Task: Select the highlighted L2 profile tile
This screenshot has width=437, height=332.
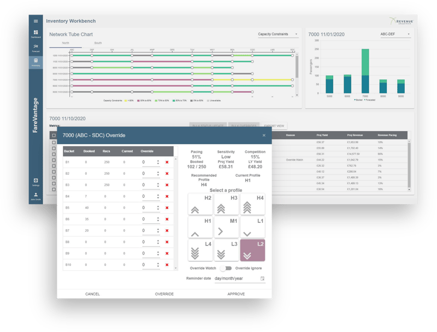Action: click(x=252, y=251)
